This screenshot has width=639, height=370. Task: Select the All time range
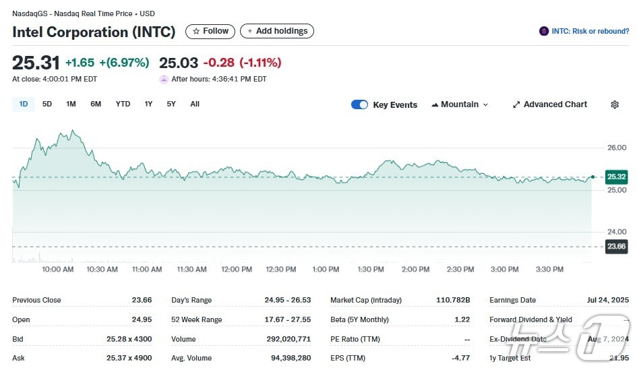point(195,104)
